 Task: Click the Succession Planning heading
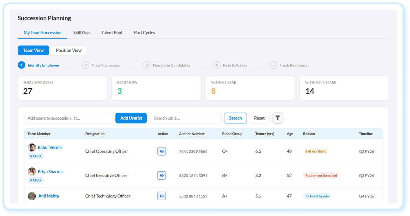(44, 18)
